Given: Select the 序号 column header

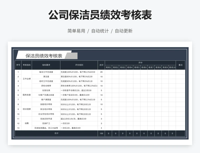Looking at the screenshot, I should 18,65.
